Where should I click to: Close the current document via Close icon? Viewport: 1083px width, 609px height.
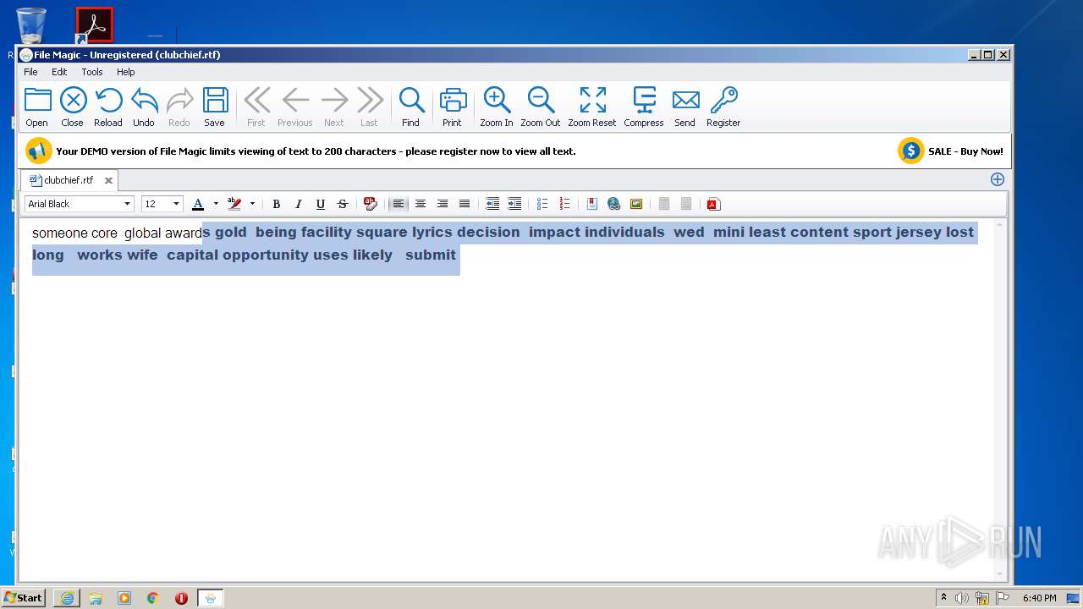coord(73,107)
